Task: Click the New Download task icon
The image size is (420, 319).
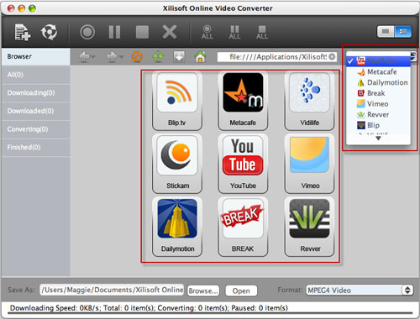Action: [x=23, y=32]
